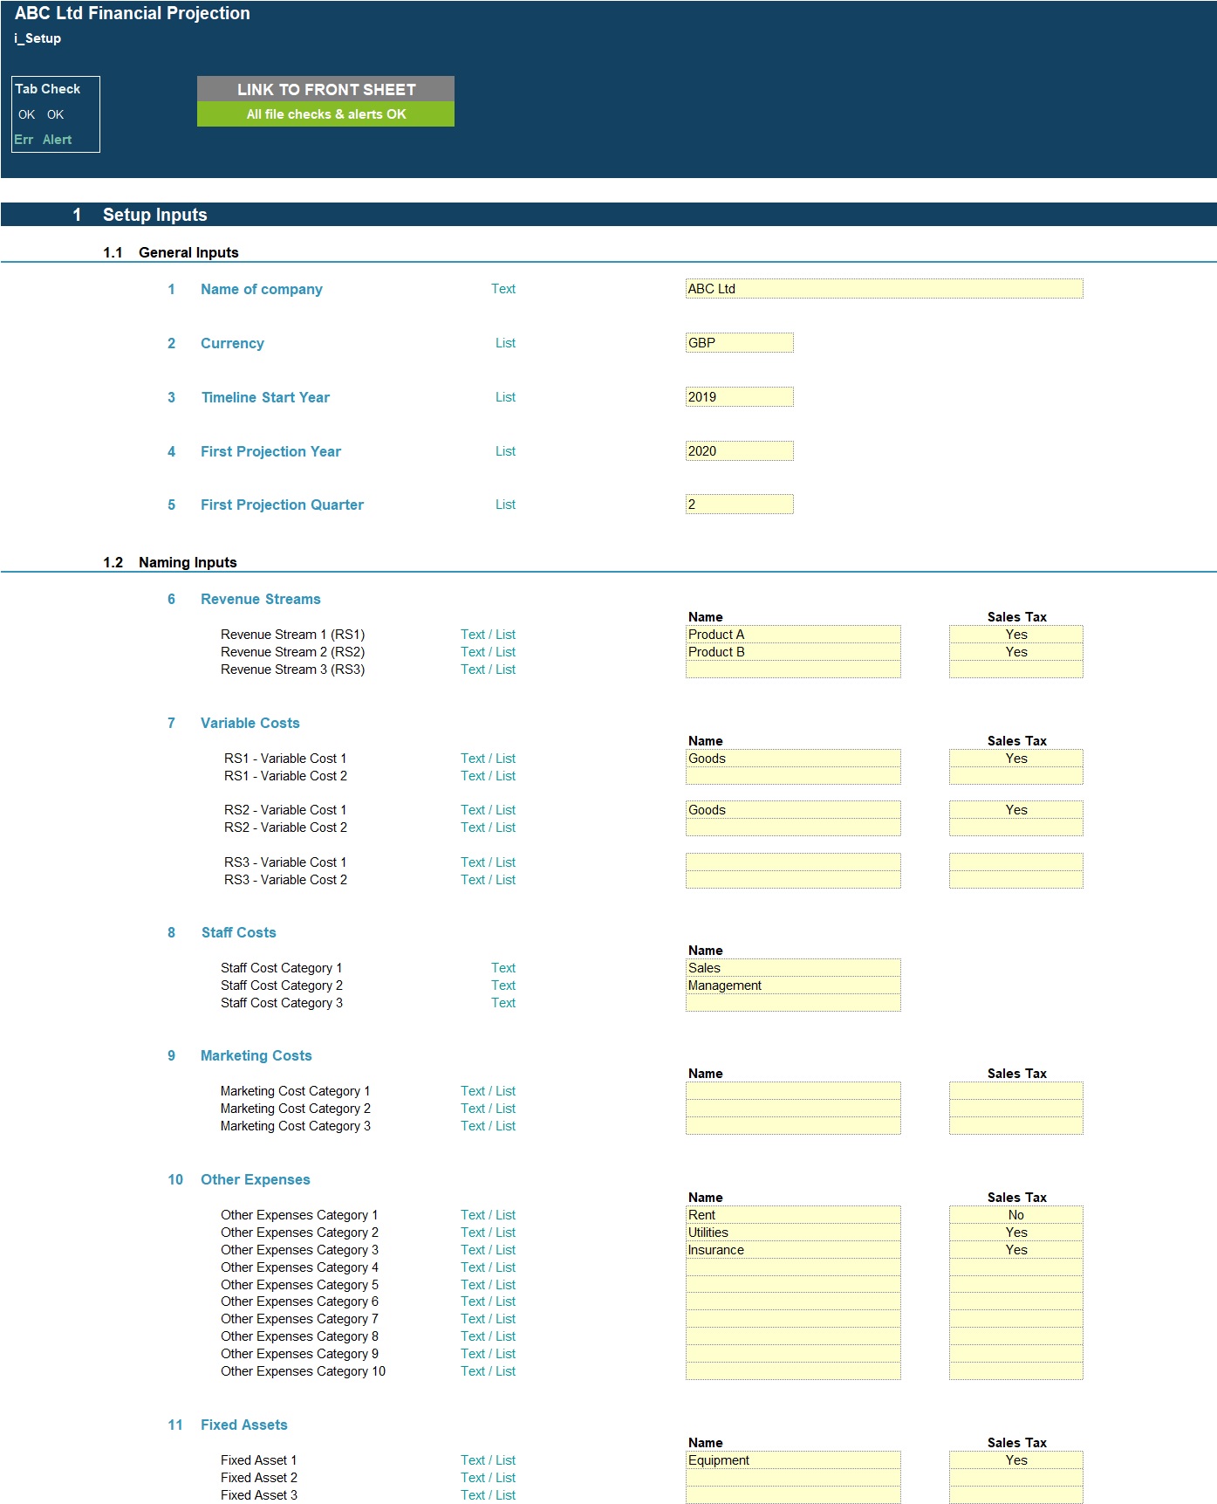This screenshot has width=1217, height=1504.
Task: Select the RS1 Variable Cost 1 name cell
Action: (792, 759)
